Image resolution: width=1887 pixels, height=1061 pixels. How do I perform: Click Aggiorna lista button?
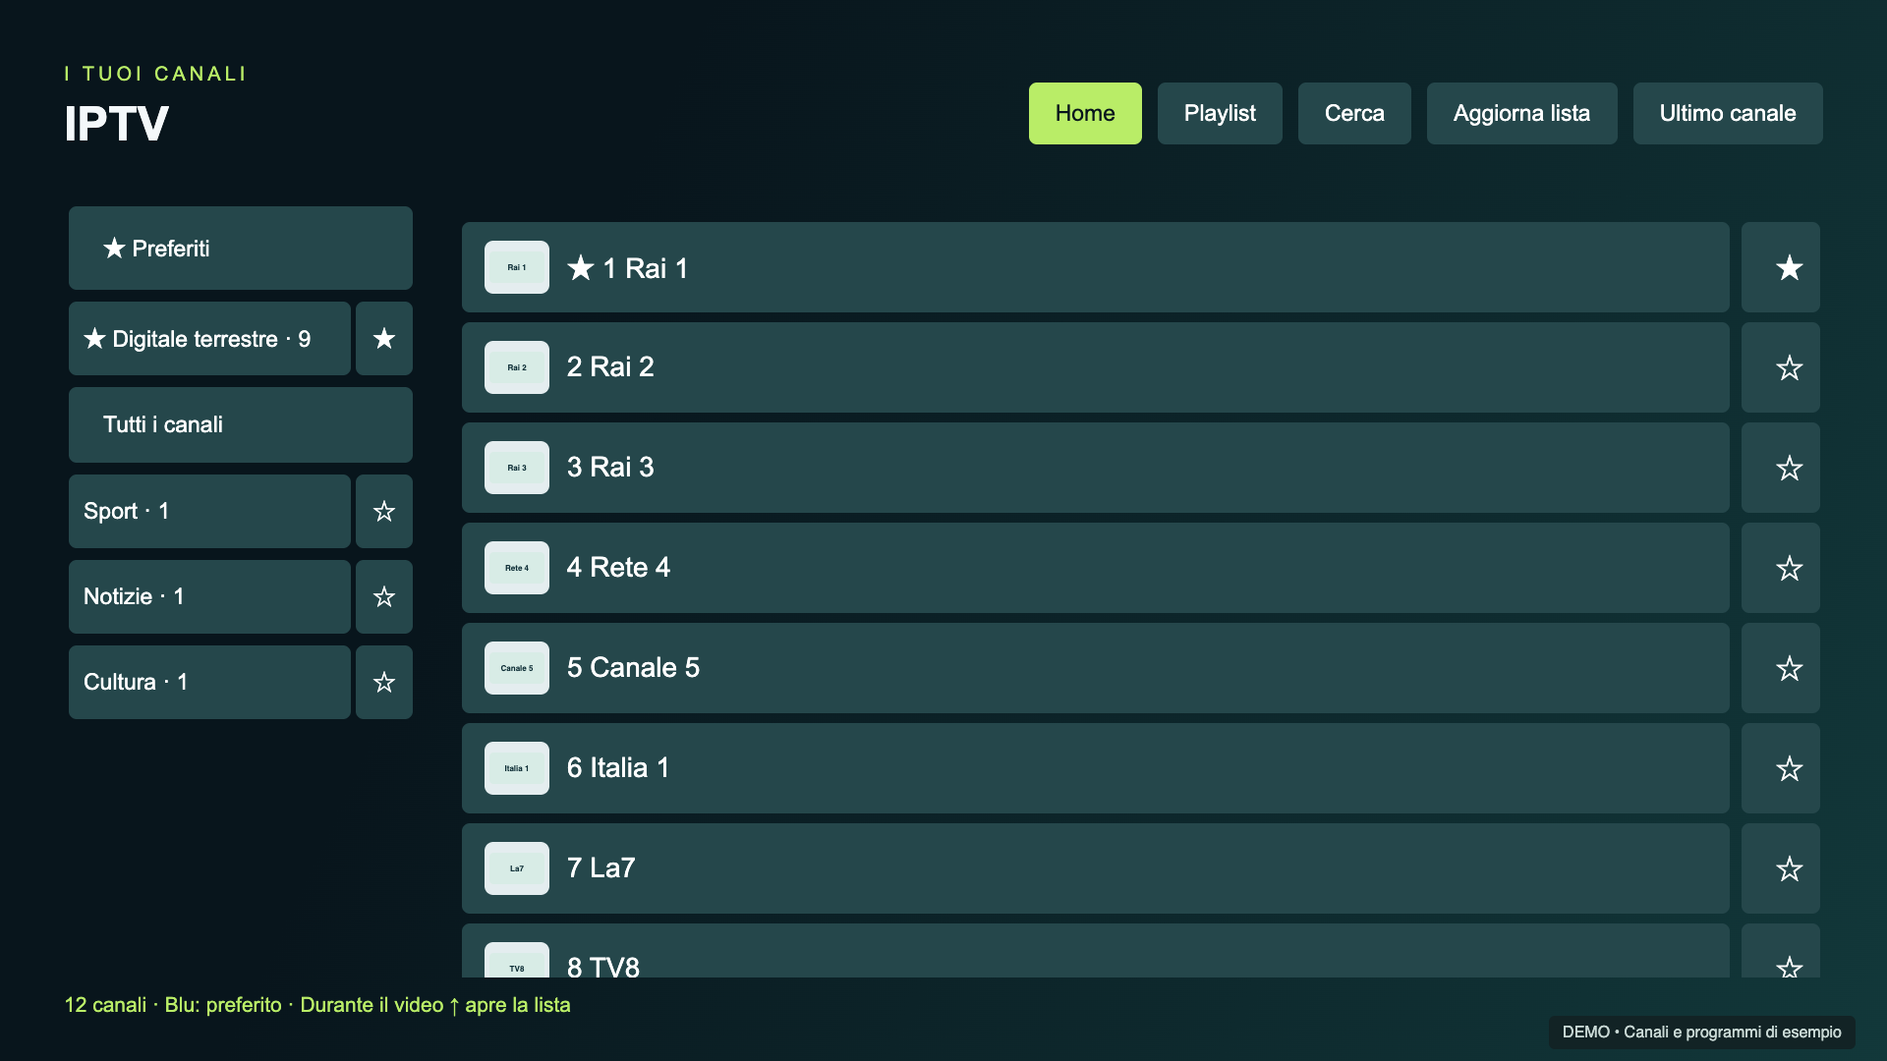[x=1521, y=113]
